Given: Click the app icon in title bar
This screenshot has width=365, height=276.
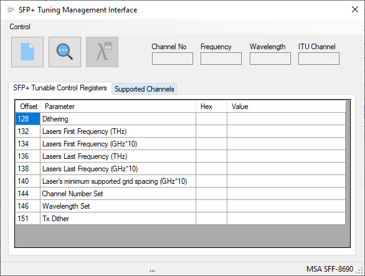Looking at the screenshot, I should (x=10, y=10).
